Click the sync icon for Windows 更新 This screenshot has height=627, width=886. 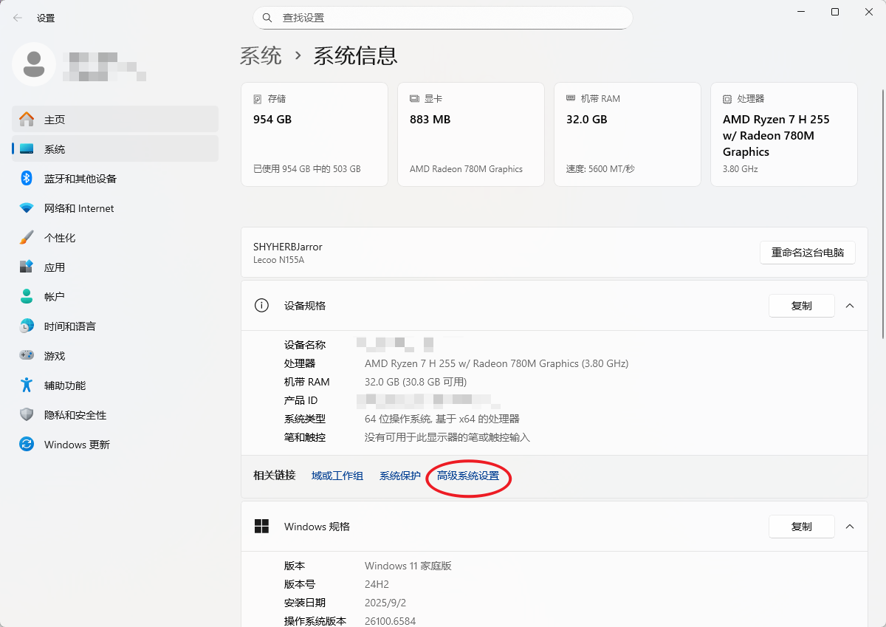pyautogui.click(x=27, y=444)
